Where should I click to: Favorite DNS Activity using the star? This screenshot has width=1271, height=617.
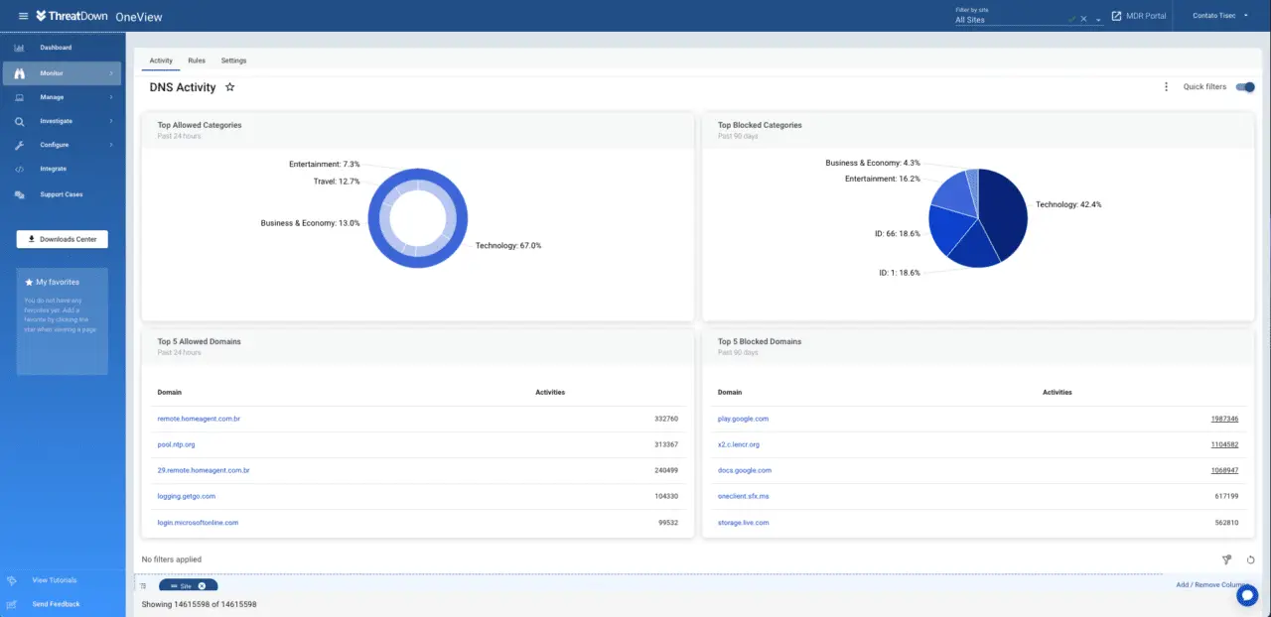pos(229,87)
